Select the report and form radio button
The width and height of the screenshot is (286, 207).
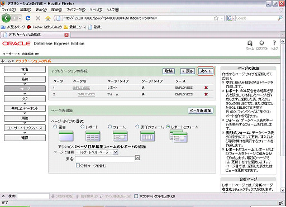(x=168, y=127)
